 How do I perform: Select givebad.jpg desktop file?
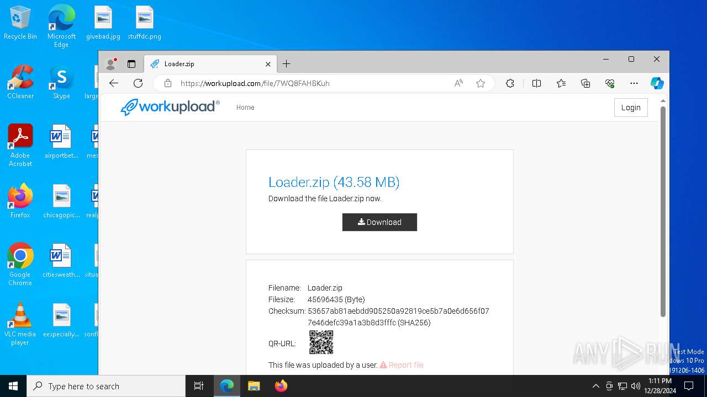click(103, 23)
